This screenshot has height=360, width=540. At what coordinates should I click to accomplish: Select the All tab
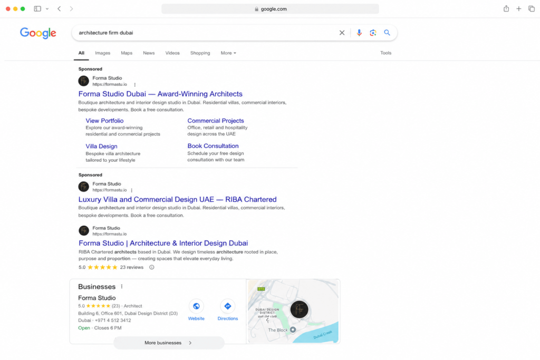[x=81, y=53]
